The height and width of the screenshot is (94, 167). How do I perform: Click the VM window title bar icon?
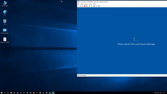[78, 2]
